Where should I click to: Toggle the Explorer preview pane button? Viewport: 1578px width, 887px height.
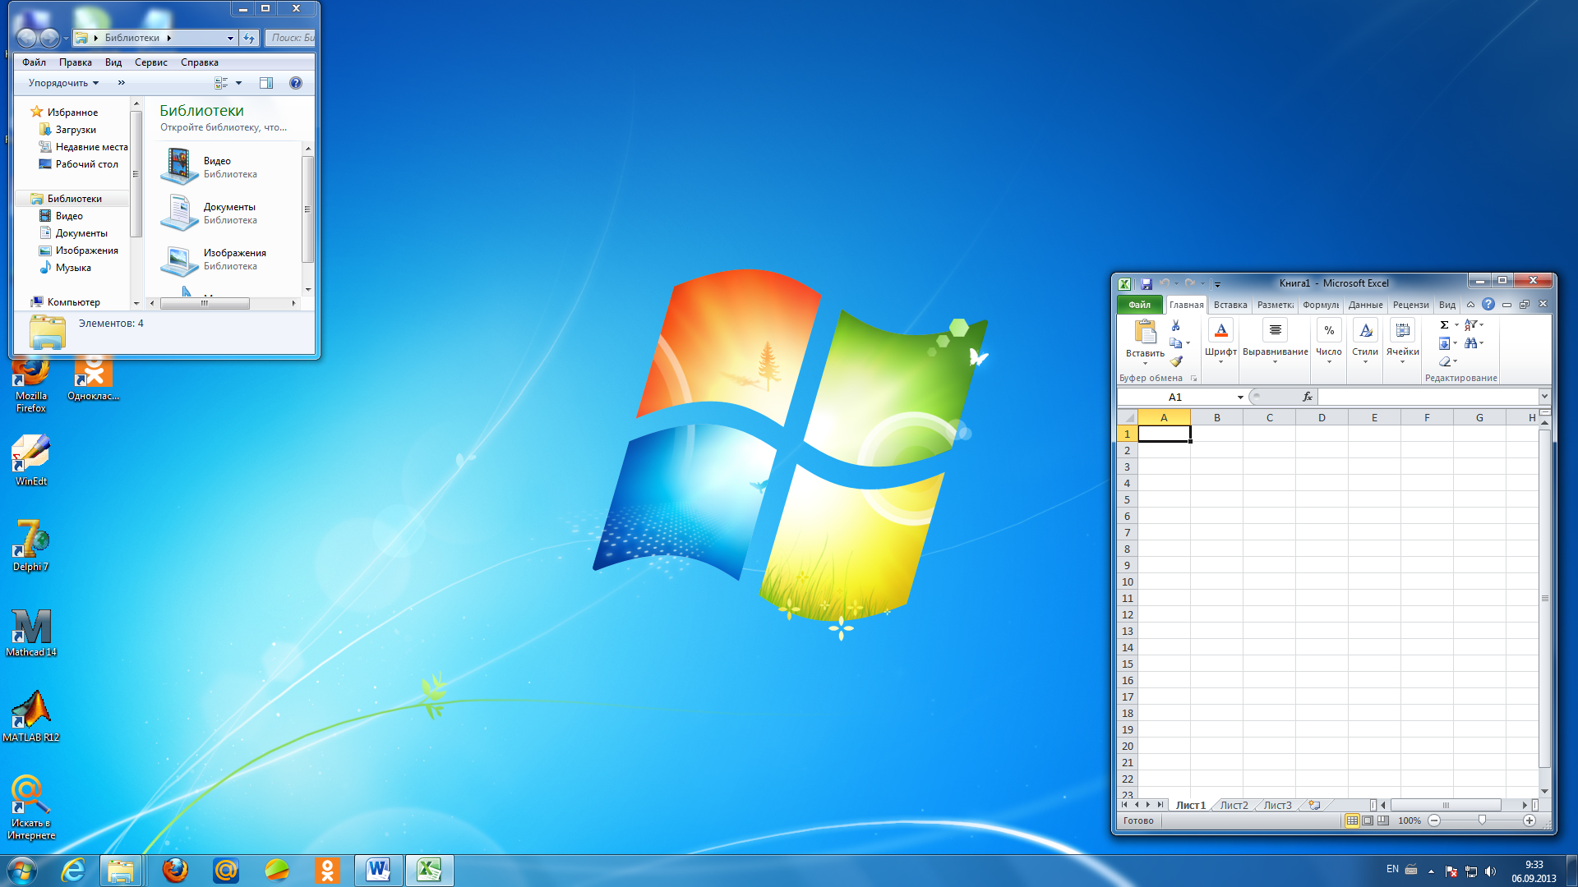[266, 83]
